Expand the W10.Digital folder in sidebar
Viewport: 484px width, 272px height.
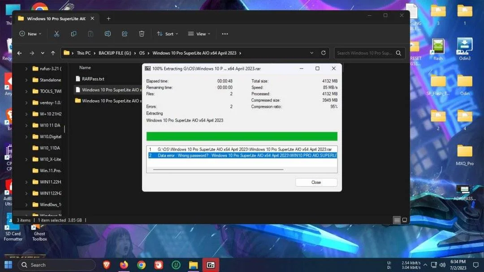(x=26, y=136)
